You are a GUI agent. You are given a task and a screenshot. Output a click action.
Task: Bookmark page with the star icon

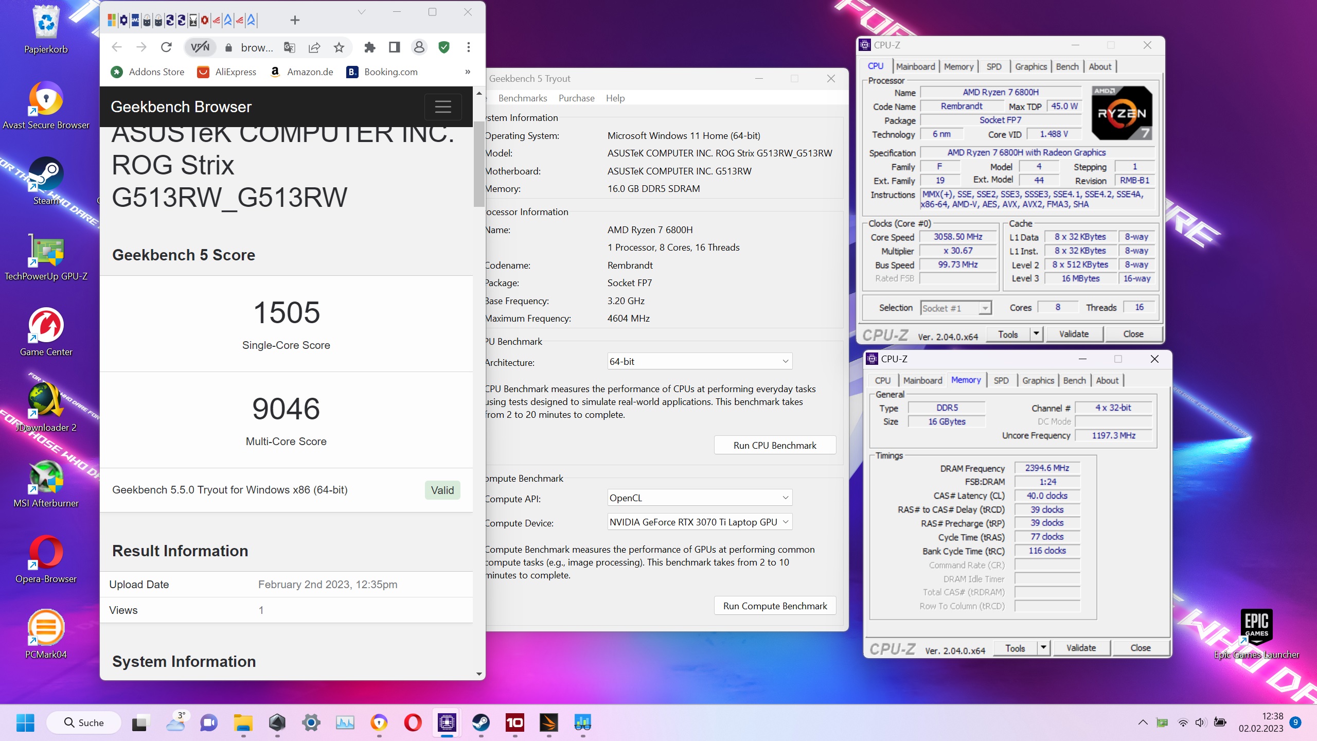click(x=339, y=47)
